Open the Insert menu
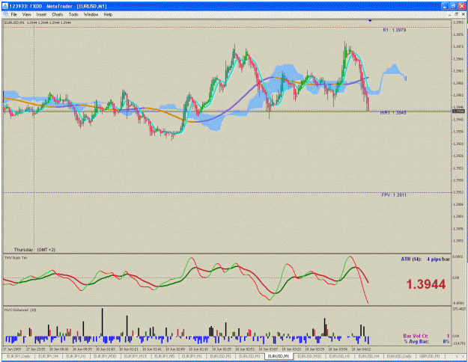Screen dimensions: 468x362 point(41,14)
